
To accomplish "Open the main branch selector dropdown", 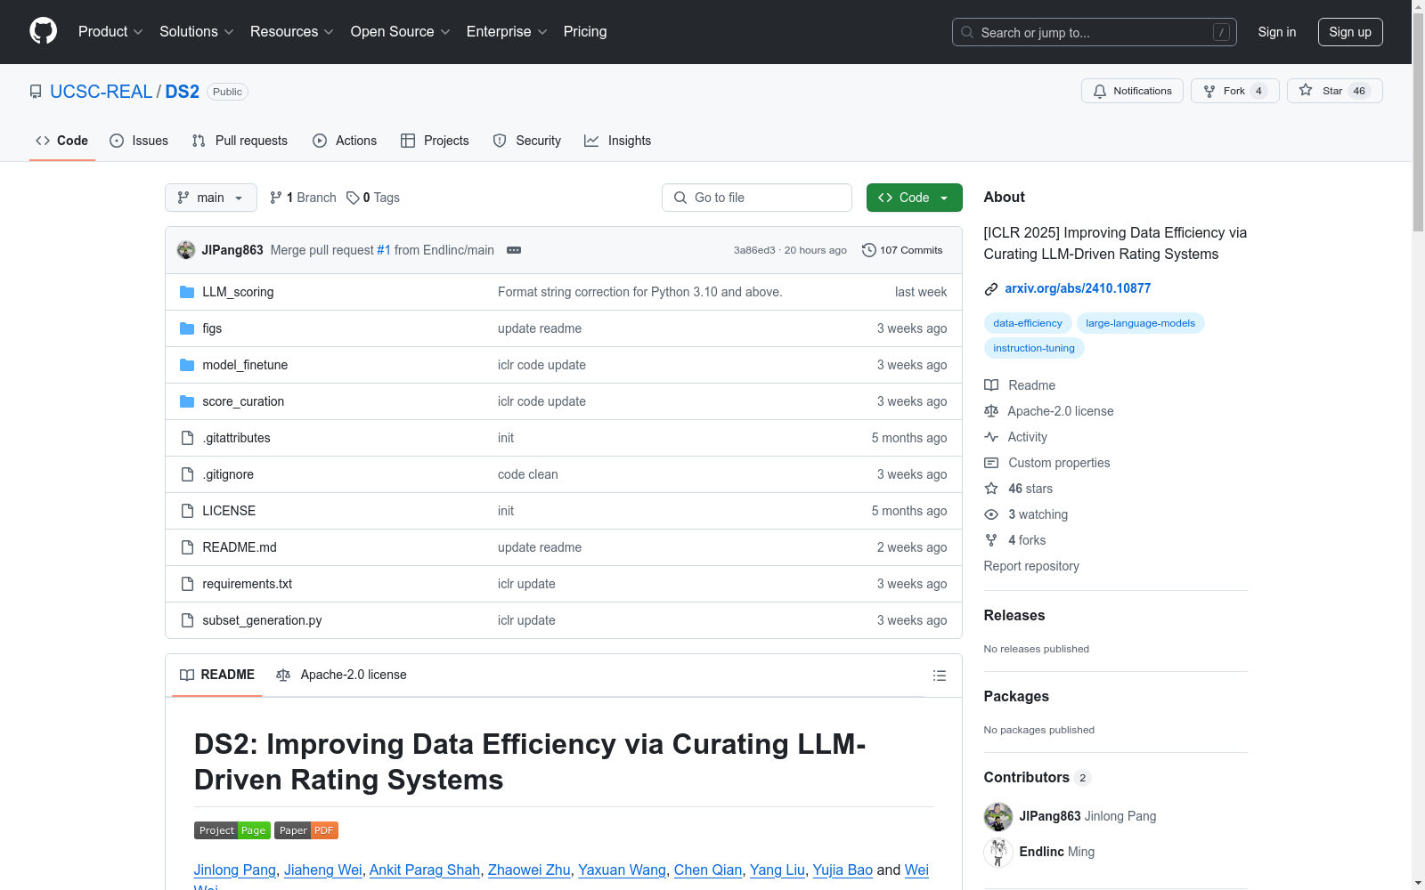I will pyautogui.click(x=211, y=198).
